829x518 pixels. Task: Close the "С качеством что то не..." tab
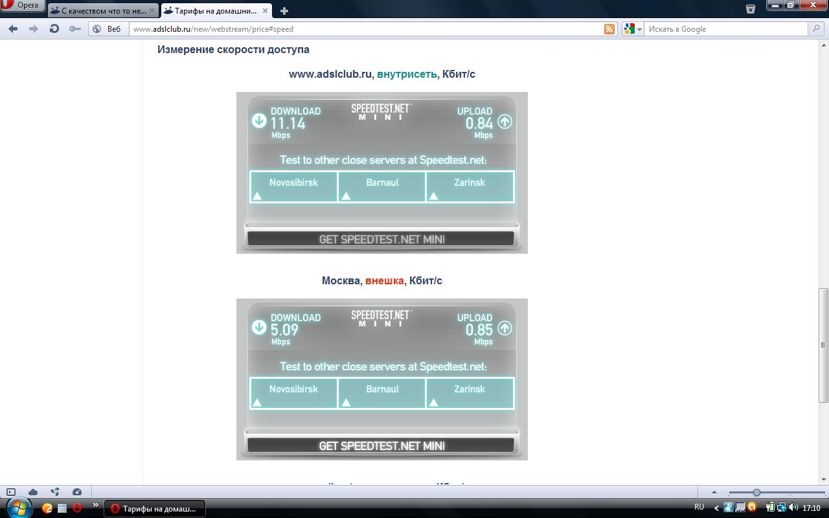152,11
